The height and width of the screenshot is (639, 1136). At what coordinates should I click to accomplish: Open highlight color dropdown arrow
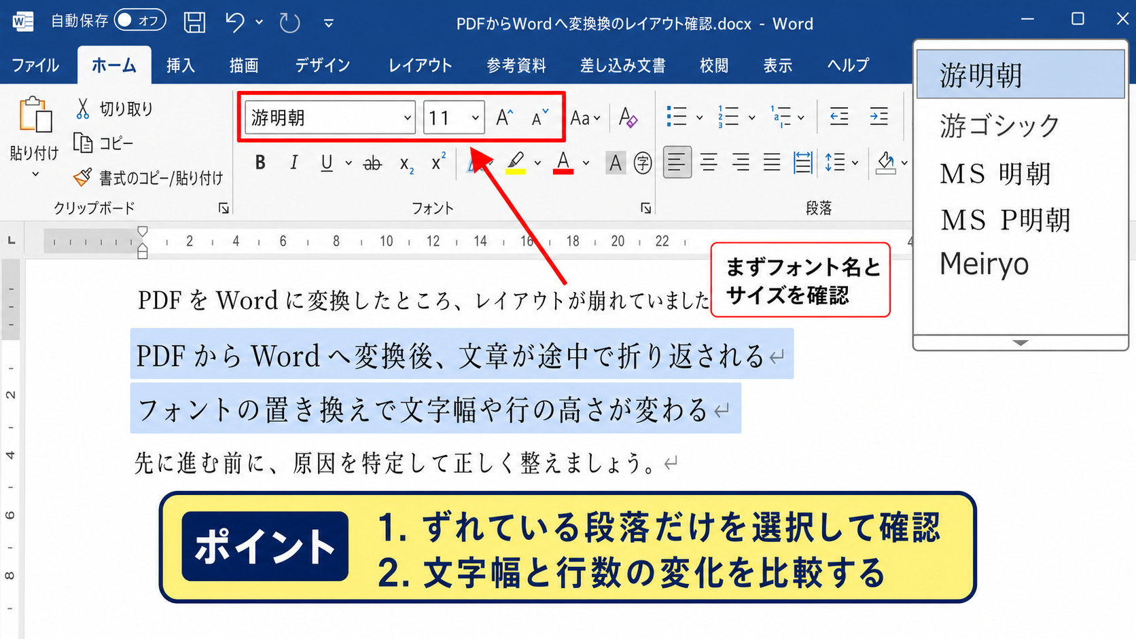coord(537,163)
